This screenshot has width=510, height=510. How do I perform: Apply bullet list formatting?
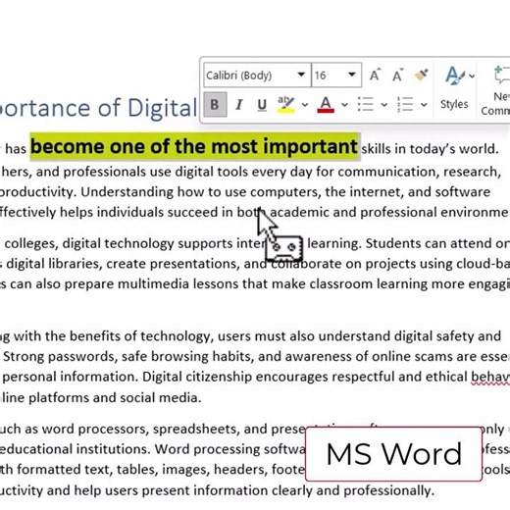pos(366,105)
